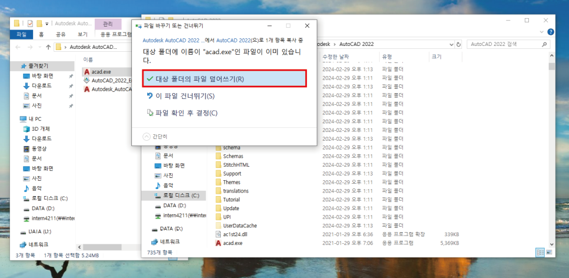Switch to details view icon in right status bar
The height and width of the screenshot is (278, 569).
click(x=539, y=252)
